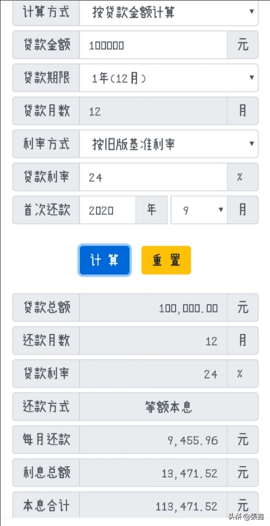Viewport: 270px width, 526px height.
Task: Click the 贷款利率 rate input showing 24
Action: (152, 177)
